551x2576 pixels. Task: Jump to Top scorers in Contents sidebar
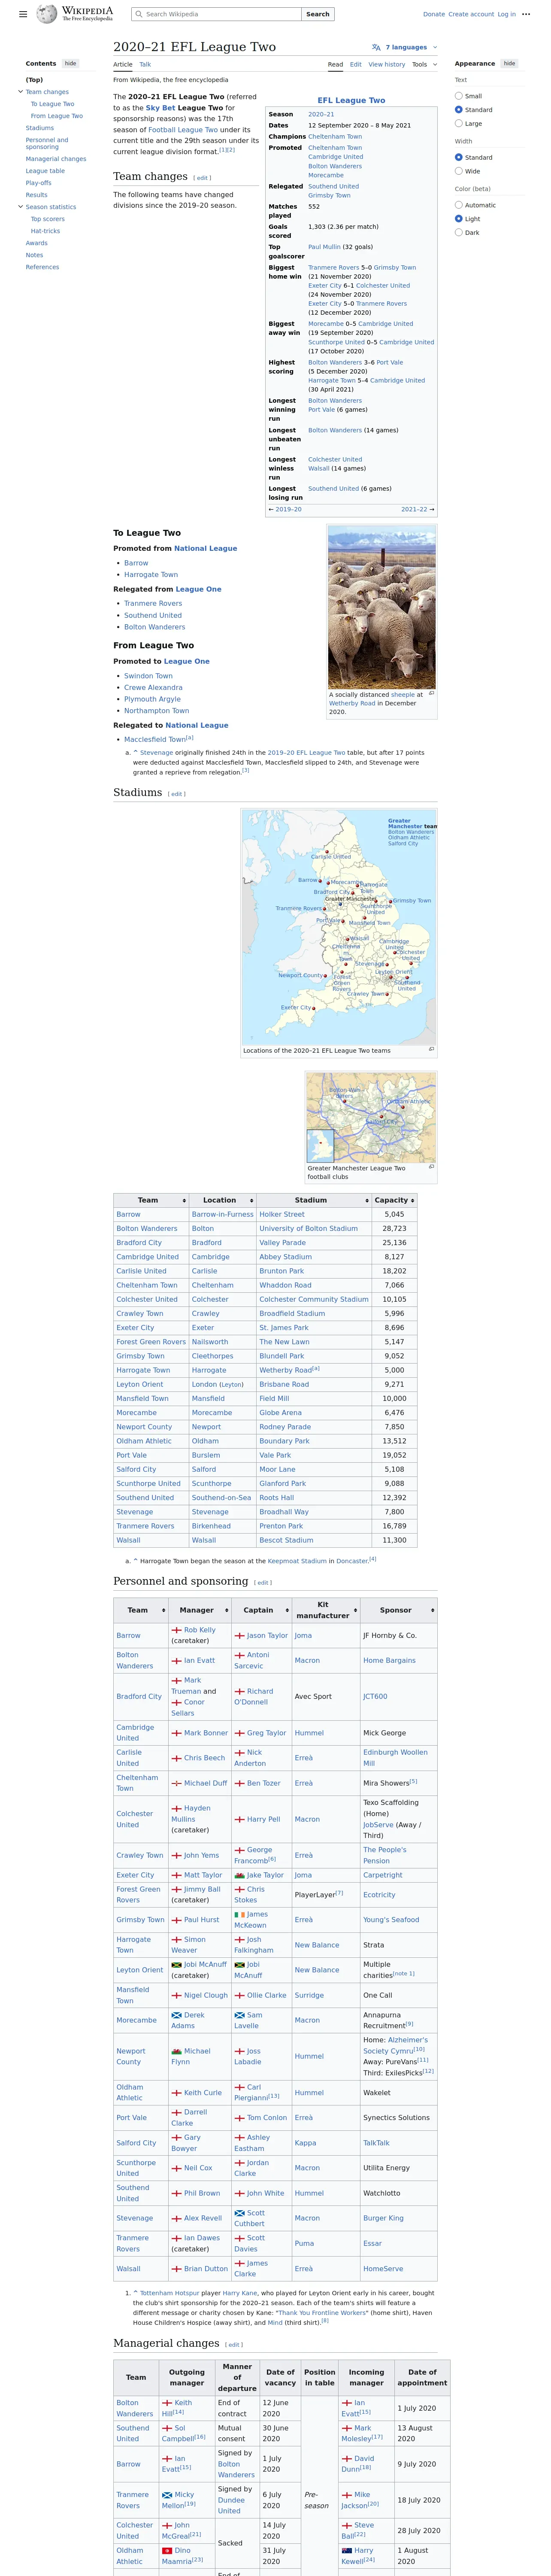(48, 219)
